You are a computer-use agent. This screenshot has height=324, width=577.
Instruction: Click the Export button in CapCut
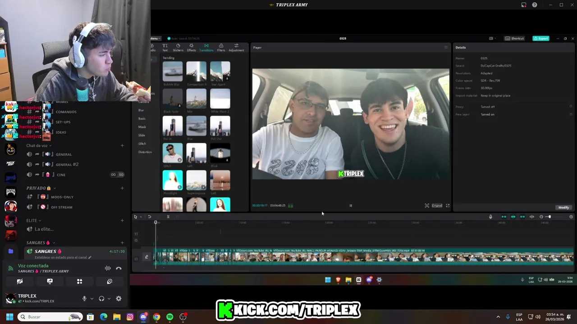pyautogui.click(x=541, y=38)
